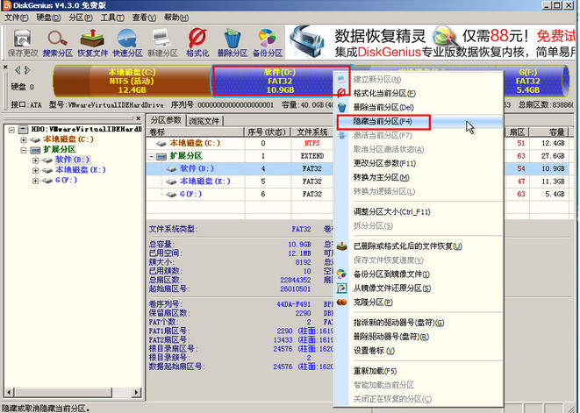Screen dimensions: 580x413
Task: Expand G(F:) node in left tree
Action: [x=35, y=181]
